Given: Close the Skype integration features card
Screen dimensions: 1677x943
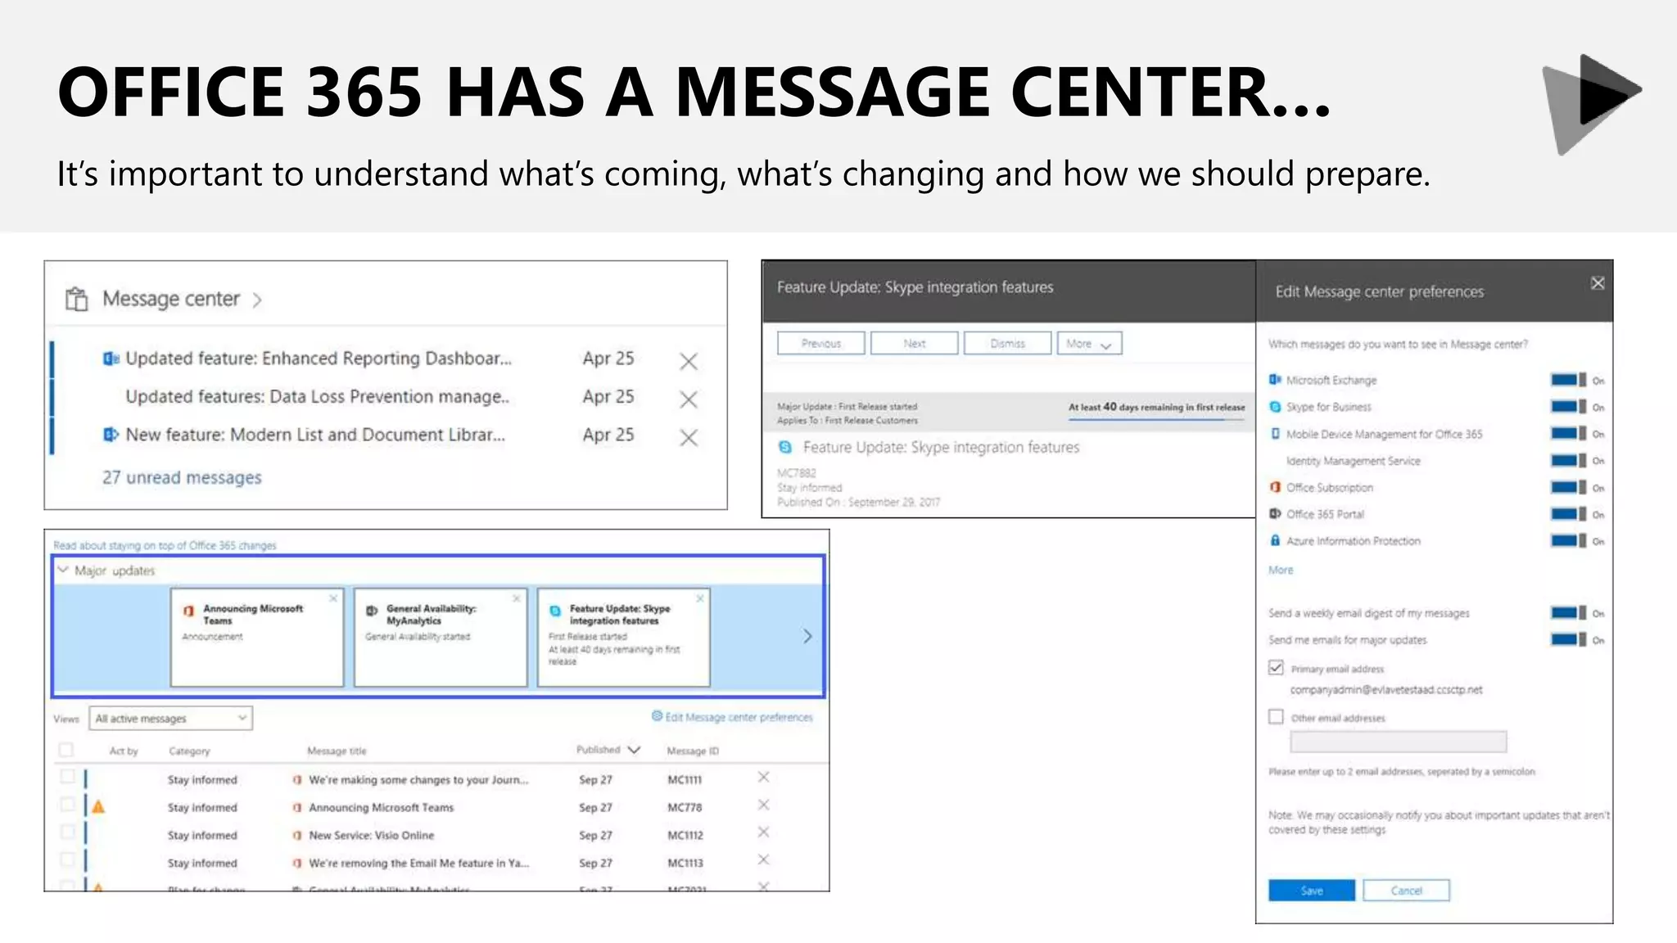Looking at the screenshot, I should [x=700, y=598].
